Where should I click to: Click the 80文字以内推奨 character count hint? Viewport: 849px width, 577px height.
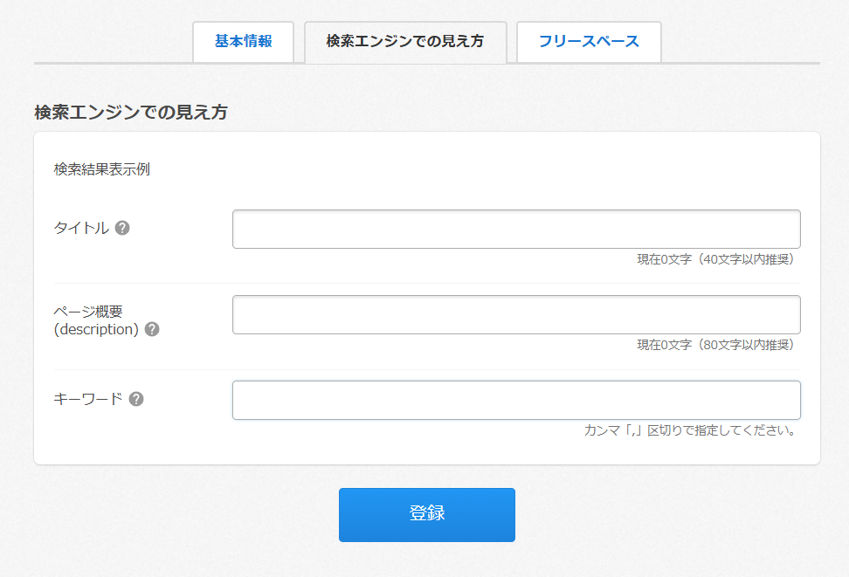[x=715, y=345]
